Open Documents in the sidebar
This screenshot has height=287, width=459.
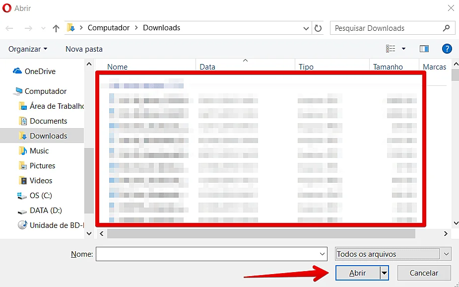(48, 121)
